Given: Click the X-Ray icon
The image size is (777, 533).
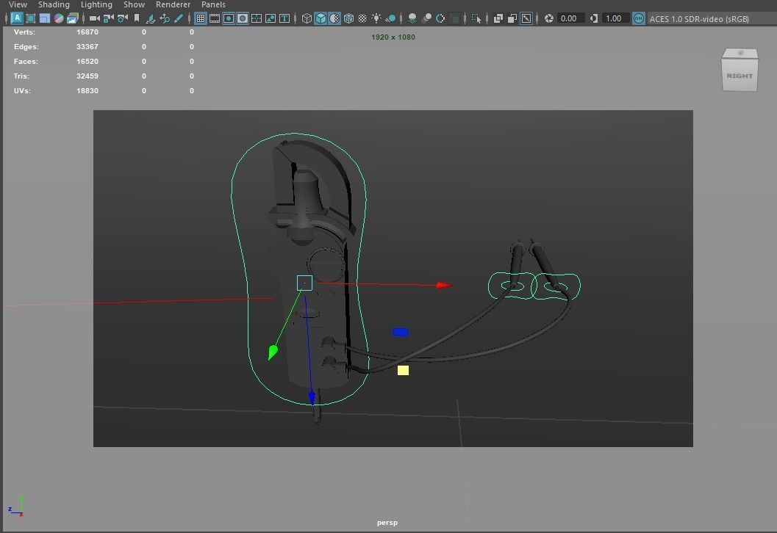Looking at the screenshot, I should (x=498, y=18).
